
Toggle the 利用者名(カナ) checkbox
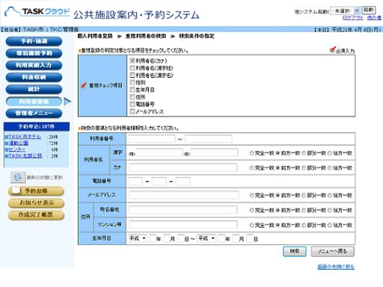coord(132,61)
